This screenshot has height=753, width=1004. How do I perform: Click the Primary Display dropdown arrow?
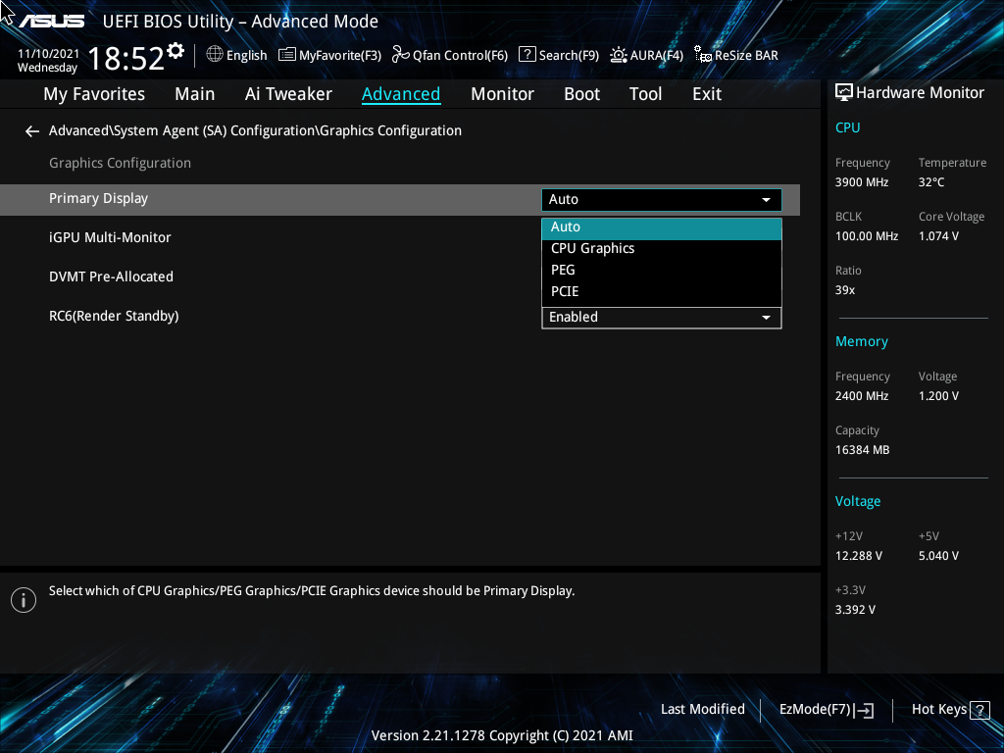click(x=766, y=200)
